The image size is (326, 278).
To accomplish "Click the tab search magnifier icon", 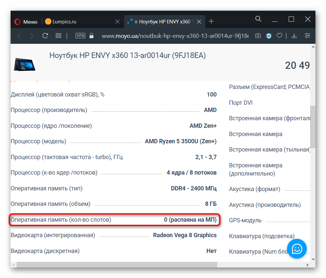I will 258,19.
